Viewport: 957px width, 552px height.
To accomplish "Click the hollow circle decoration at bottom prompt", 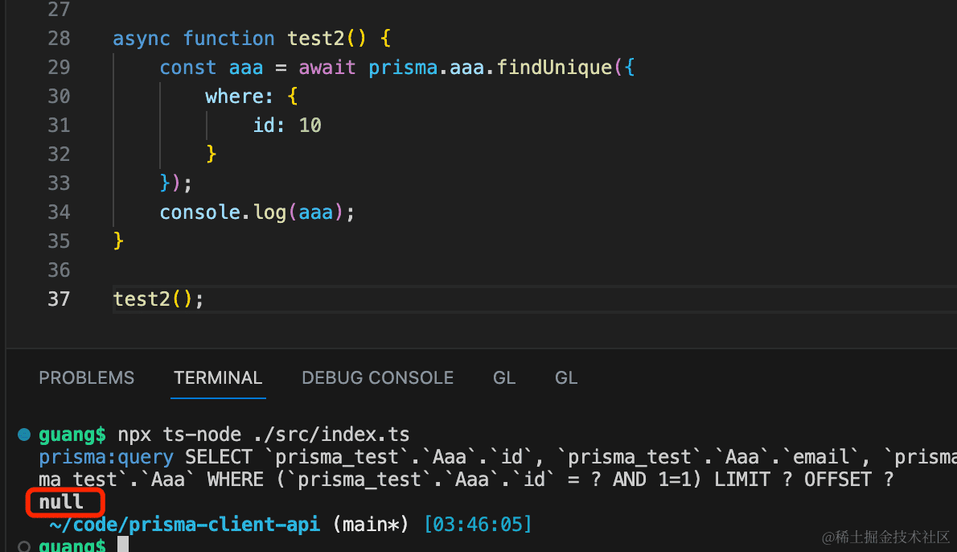I will click(23, 546).
